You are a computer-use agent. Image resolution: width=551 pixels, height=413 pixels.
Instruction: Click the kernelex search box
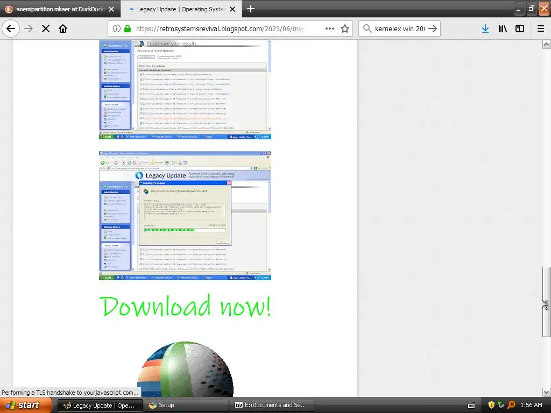coord(400,29)
